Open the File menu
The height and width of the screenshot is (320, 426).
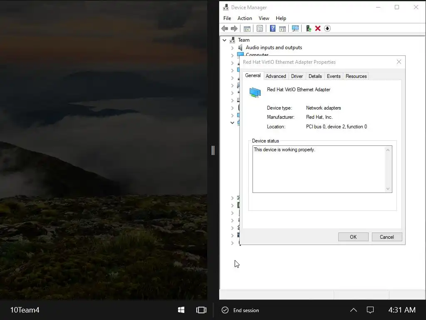pos(227,18)
